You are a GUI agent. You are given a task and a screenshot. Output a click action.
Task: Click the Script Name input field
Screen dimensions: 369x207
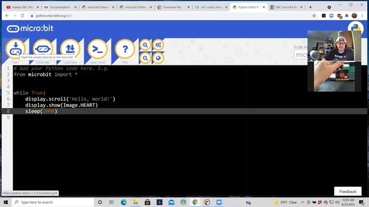[x=301, y=55]
